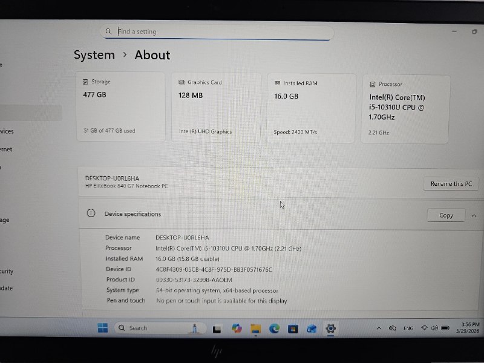The height and width of the screenshot is (363, 484).
Task: Copy the device specifications
Action: 446,215
